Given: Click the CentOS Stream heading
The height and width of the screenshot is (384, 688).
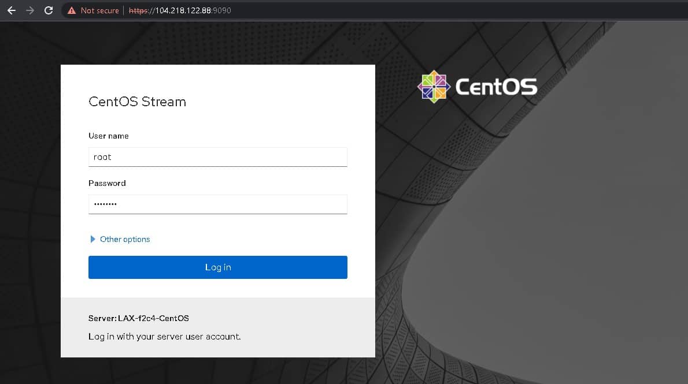Looking at the screenshot, I should coord(137,102).
